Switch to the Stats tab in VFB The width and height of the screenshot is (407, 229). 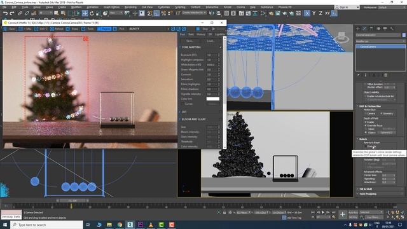pos(191,34)
